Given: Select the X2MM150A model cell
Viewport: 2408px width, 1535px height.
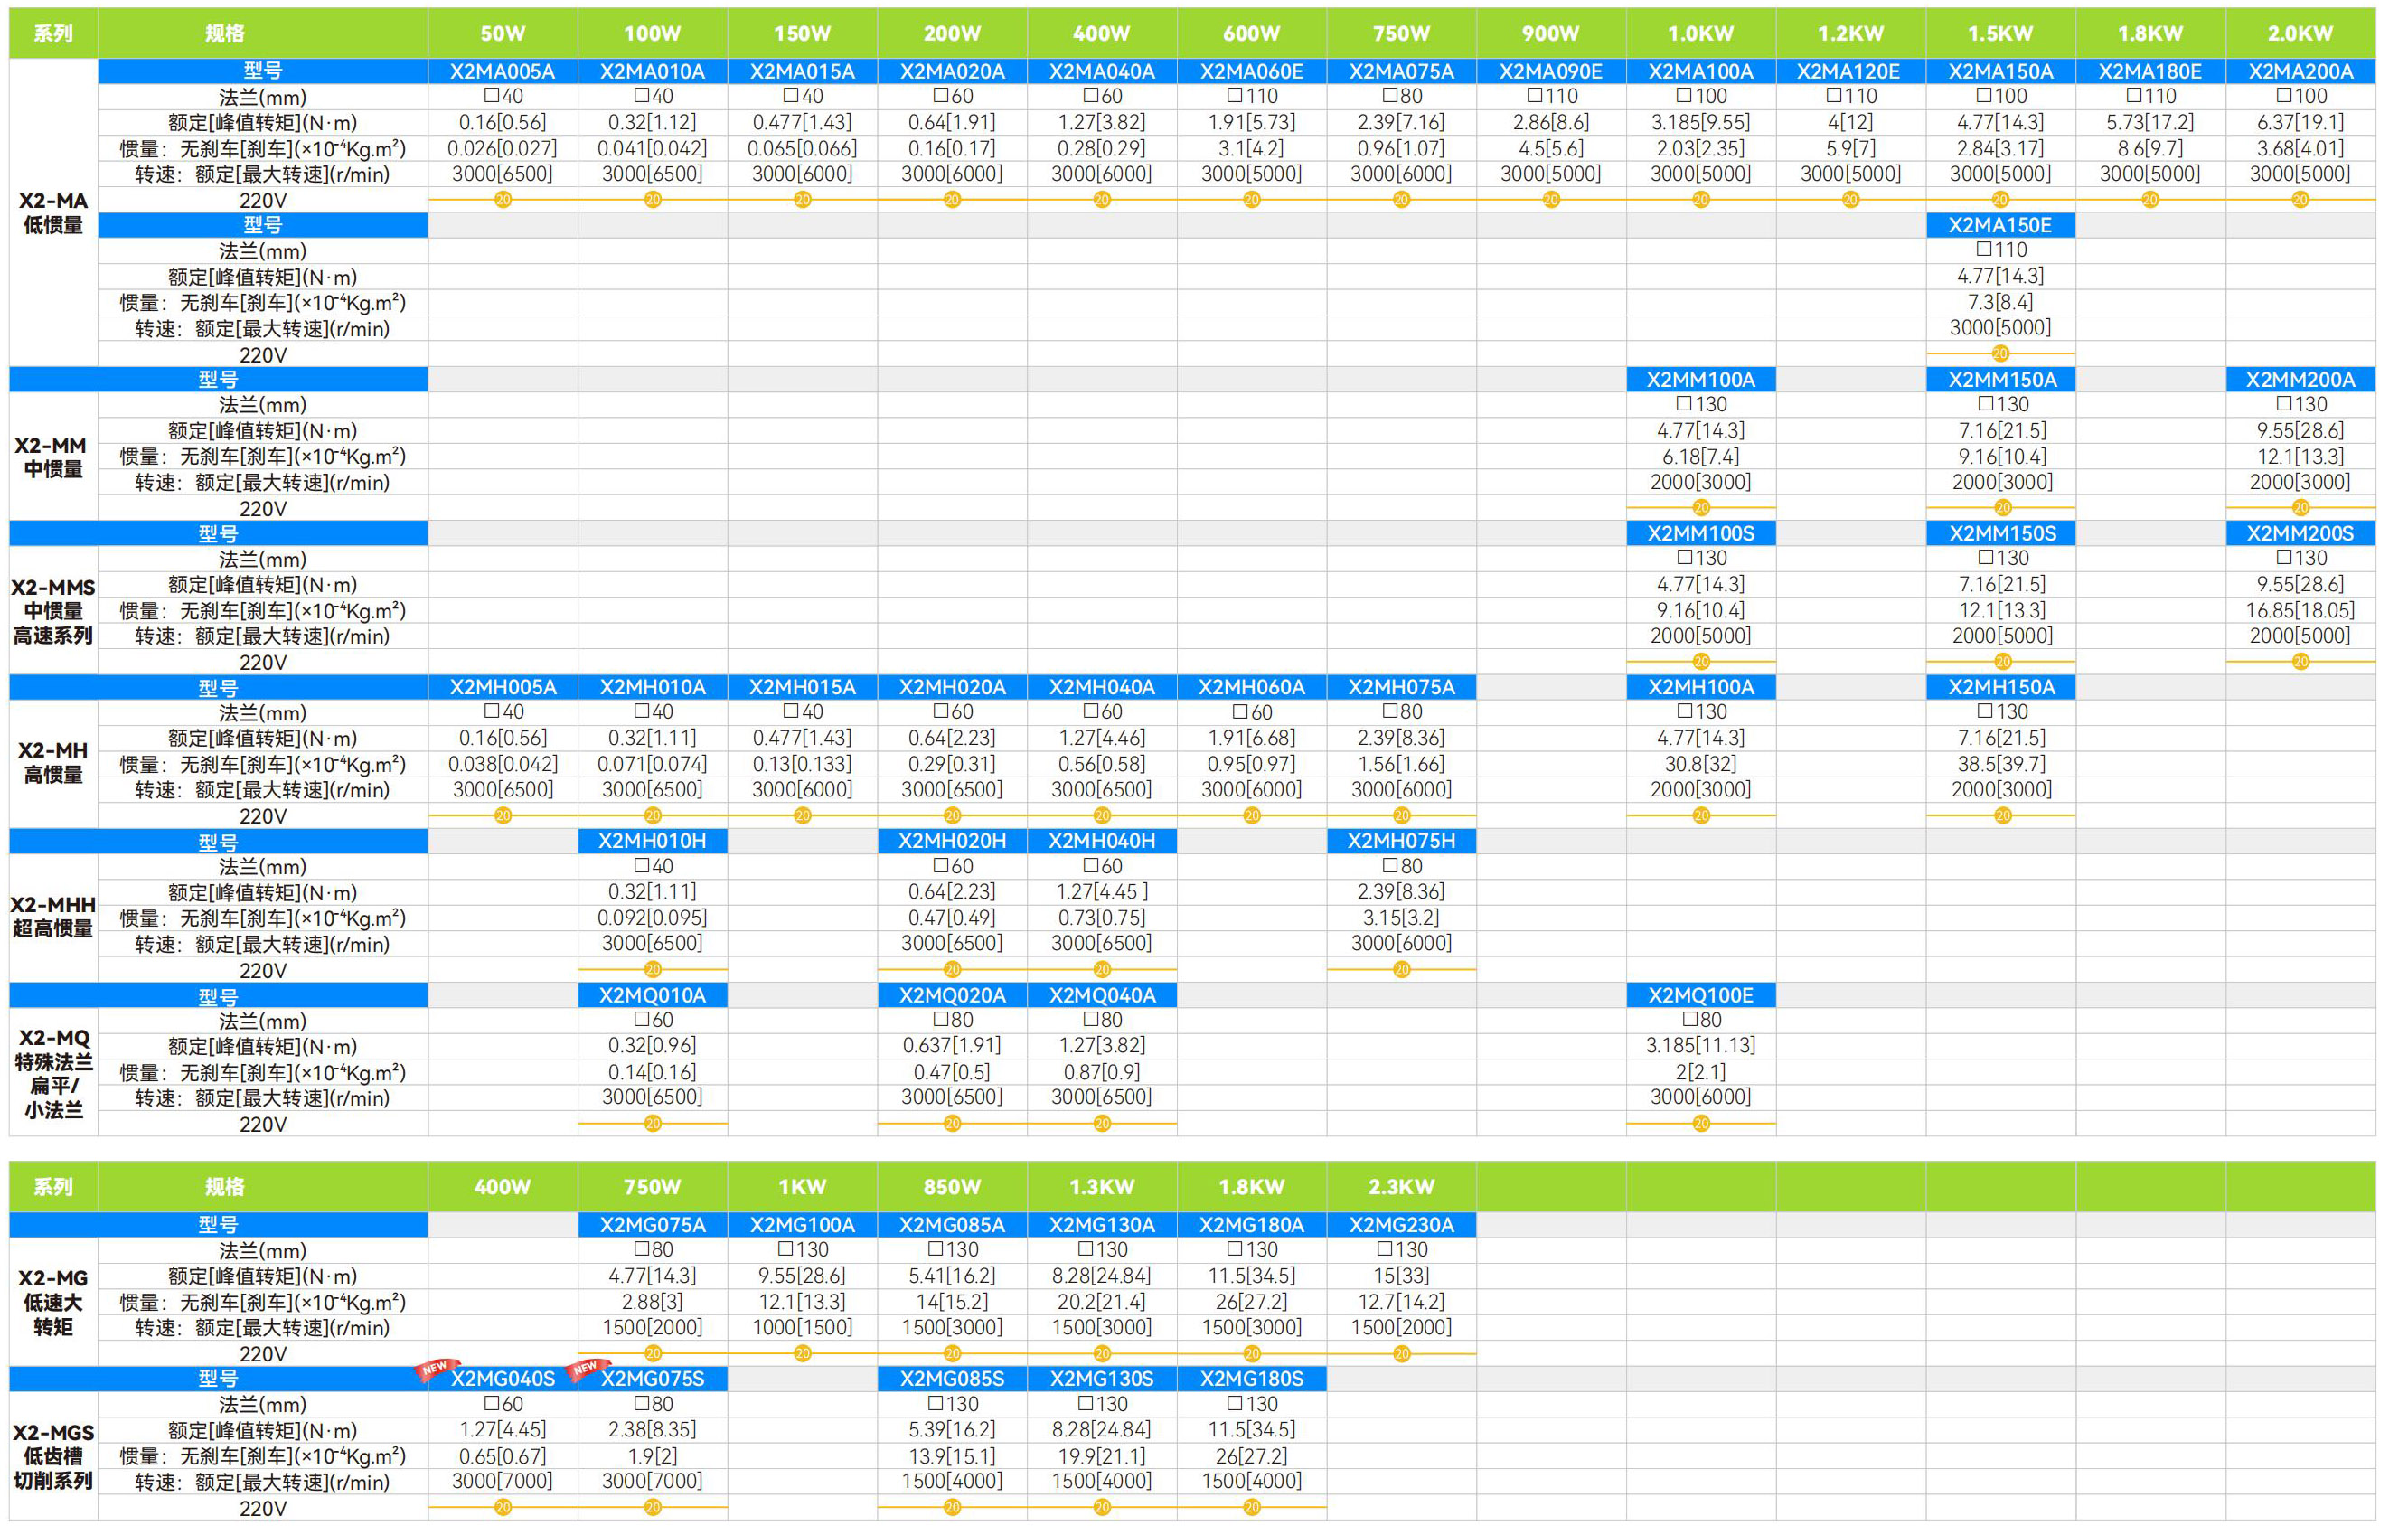Looking at the screenshot, I should tap(2001, 379).
